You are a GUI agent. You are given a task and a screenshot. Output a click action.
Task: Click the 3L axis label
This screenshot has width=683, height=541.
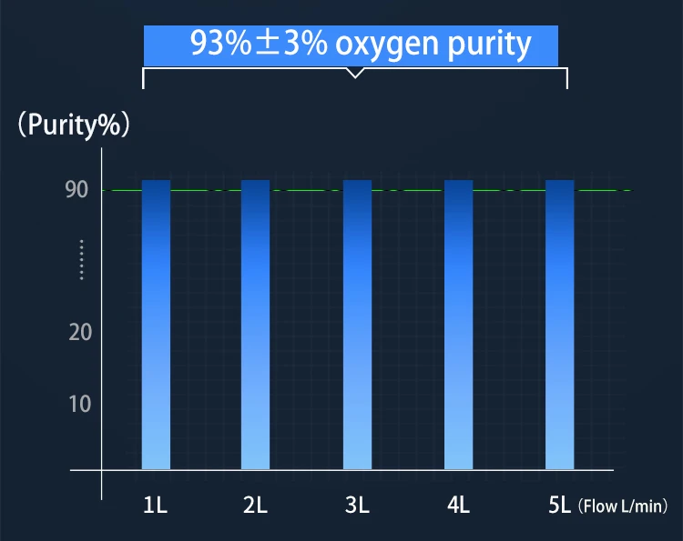tap(357, 506)
